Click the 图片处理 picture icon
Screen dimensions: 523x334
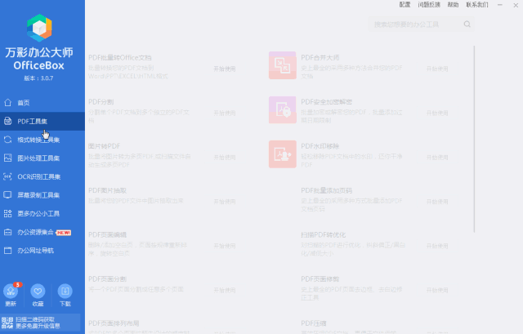click(x=7, y=158)
